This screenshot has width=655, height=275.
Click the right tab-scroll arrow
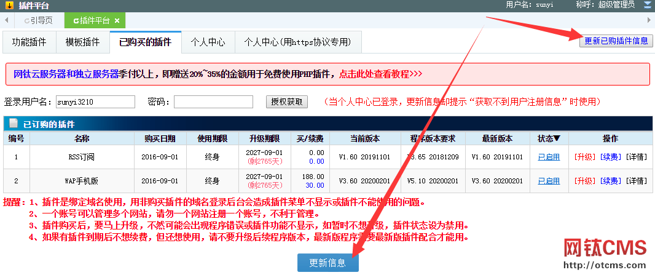click(x=649, y=20)
